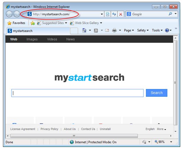Click the blue Search button
Image resolution: width=182 pixels, height=149 pixels.
tap(157, 93)
